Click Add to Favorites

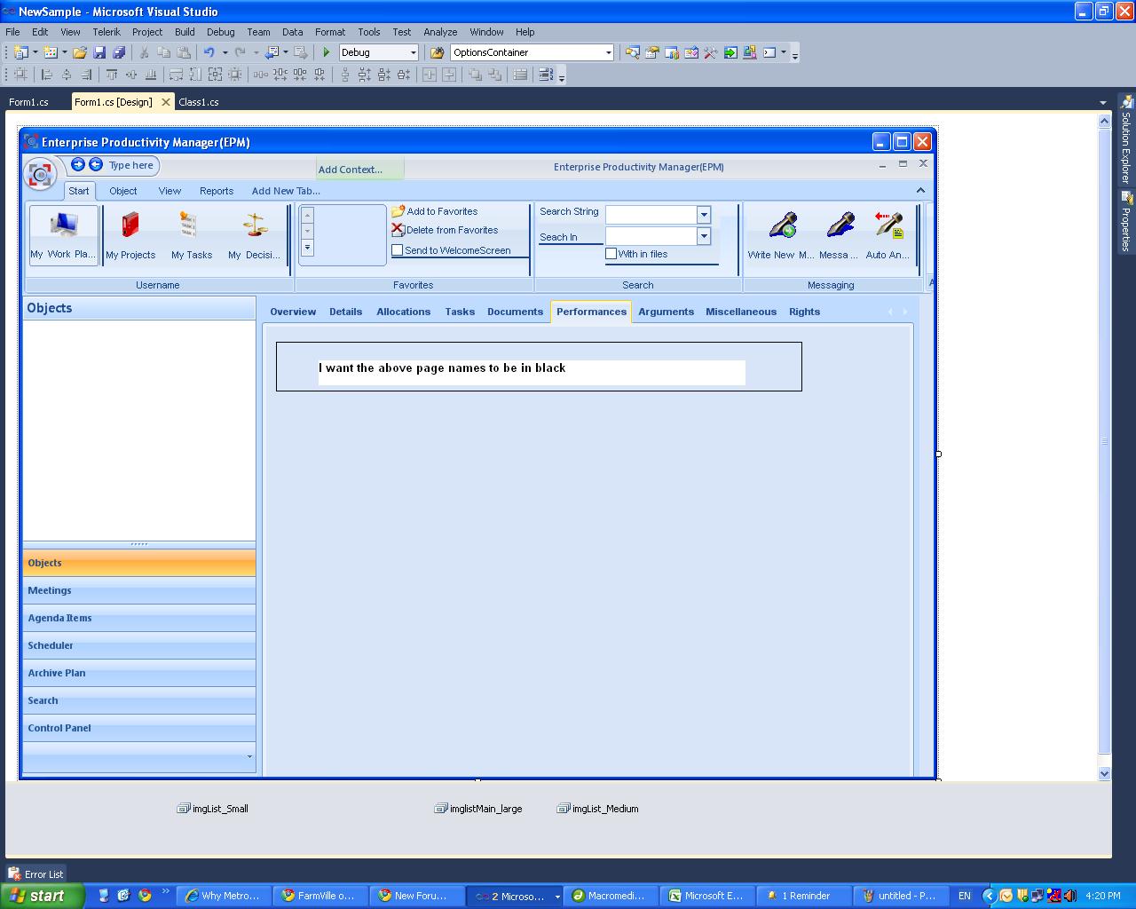pos(435,211)
